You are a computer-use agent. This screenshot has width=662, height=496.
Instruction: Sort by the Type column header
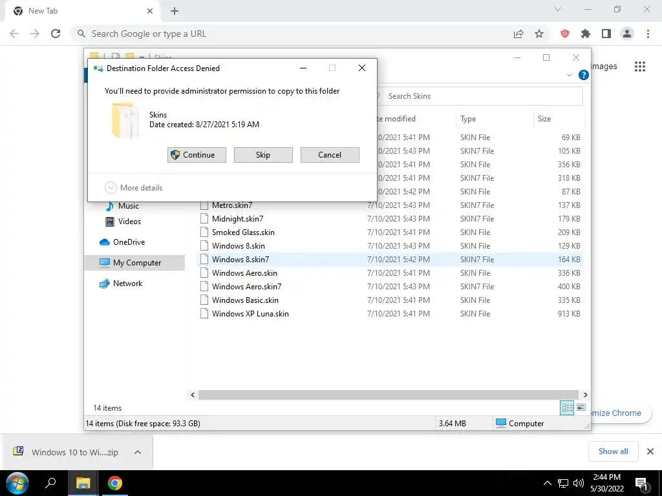(495, 119)
